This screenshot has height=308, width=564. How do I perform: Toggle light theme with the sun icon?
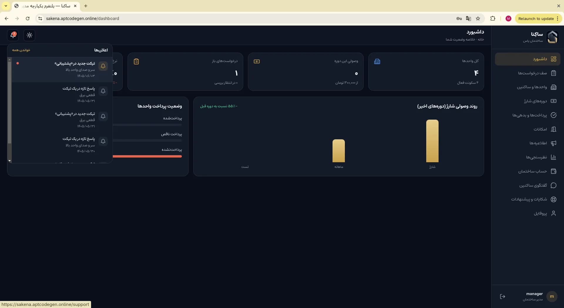[x=29, y=35]
